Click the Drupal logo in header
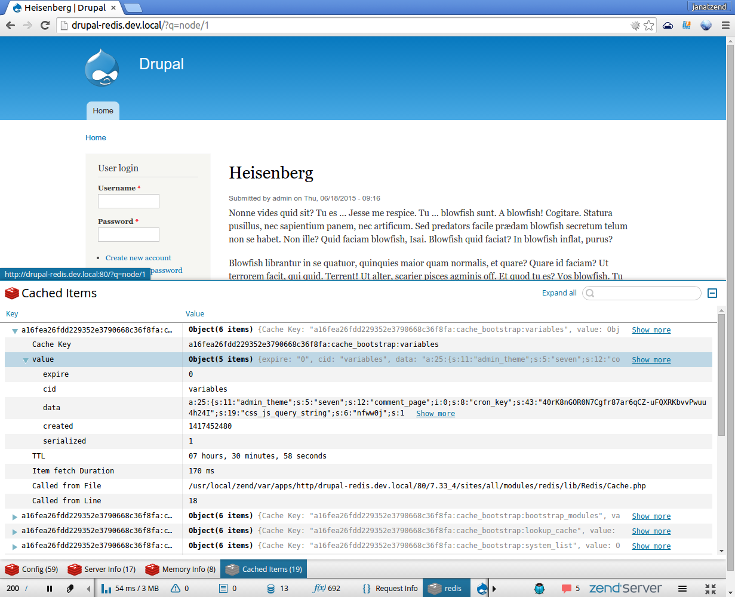 pyautogui.click(x=102, y=67)
